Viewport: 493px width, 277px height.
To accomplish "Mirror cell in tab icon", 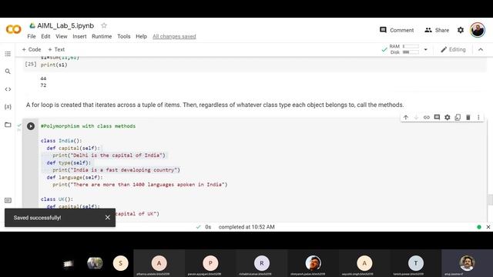I will 458,117.
